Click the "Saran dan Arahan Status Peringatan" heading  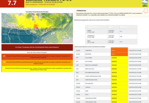pos(37,52)
